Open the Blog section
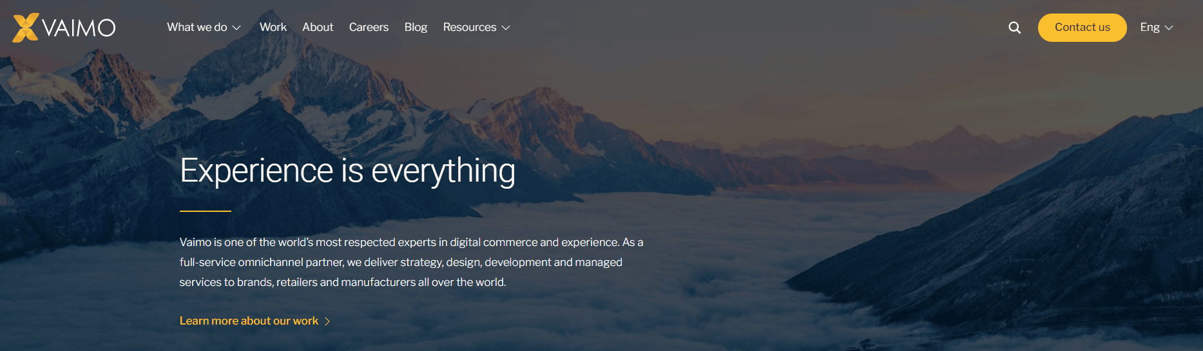1203x351 pixels. (x=416, y=27)
